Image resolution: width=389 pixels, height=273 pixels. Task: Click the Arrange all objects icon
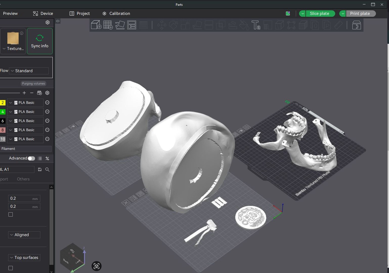tap(132, 25)
